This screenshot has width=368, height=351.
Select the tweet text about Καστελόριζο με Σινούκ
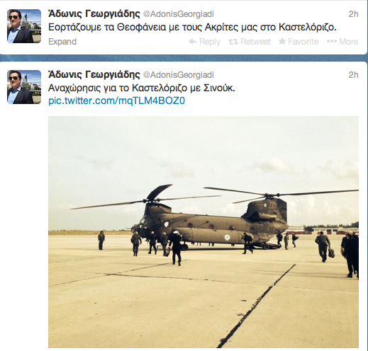click(142, 88)
